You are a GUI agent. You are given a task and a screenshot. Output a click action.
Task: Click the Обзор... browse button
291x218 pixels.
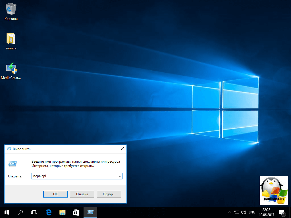pos(109,194)
